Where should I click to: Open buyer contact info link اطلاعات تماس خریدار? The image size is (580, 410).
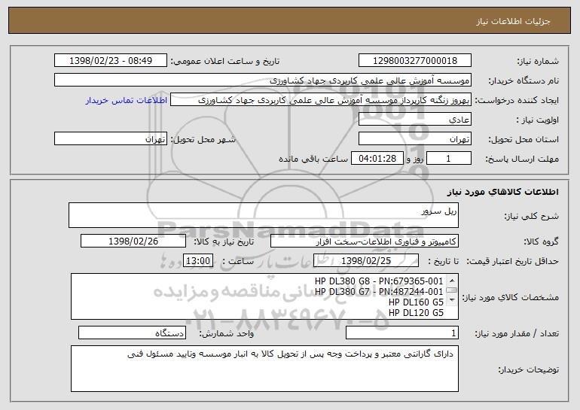point(127,100)
